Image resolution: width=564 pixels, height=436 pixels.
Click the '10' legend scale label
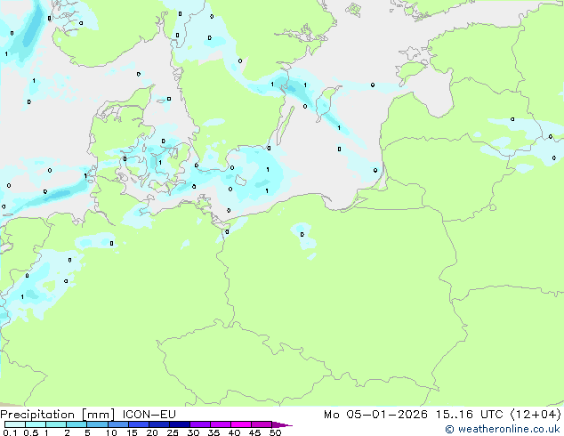(x=111, y=432)
